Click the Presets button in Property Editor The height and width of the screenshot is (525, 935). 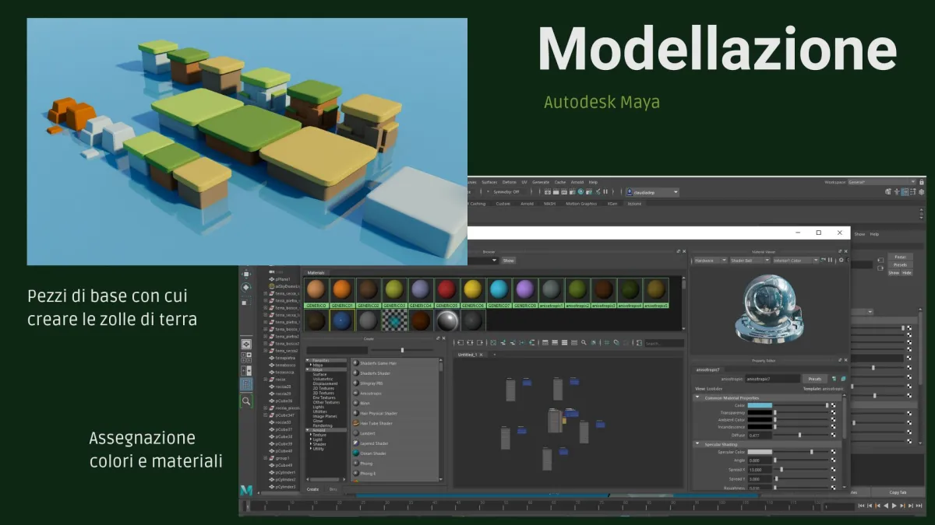point(815,379)
